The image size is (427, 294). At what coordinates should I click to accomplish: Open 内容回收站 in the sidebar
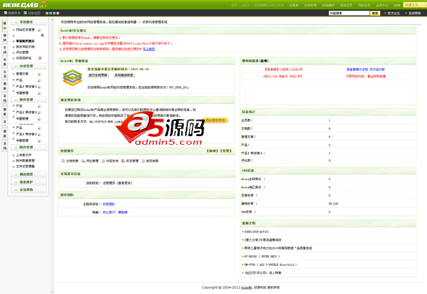click(24, 58)
